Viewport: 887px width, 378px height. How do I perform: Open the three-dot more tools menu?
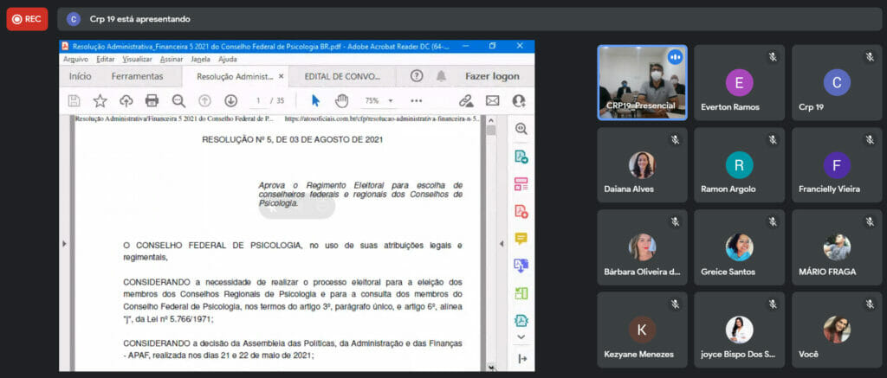[x=417, y=100]
